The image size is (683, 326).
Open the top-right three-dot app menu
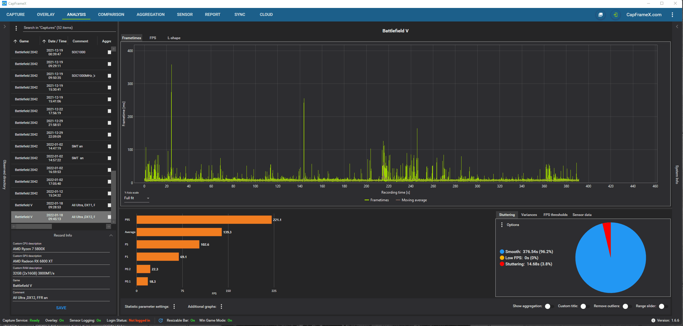tap(672, 15)
